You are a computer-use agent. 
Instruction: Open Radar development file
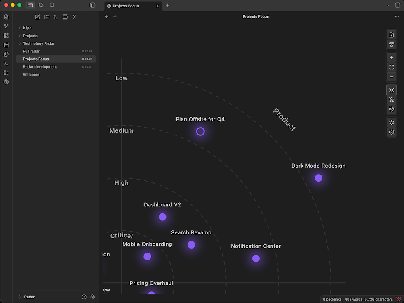(x=56, y=66)
